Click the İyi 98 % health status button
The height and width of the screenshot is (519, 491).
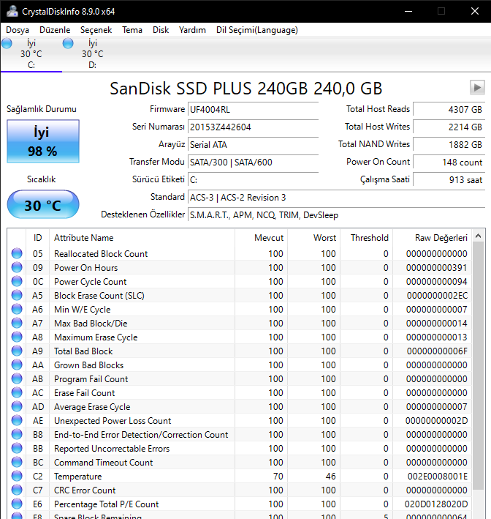point(42,141)
